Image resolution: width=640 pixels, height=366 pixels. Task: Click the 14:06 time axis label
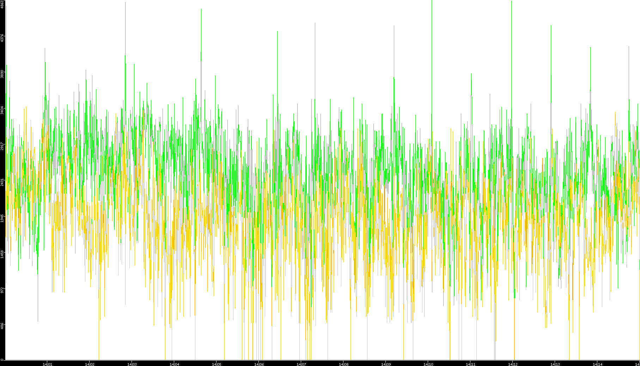(259, 364)
